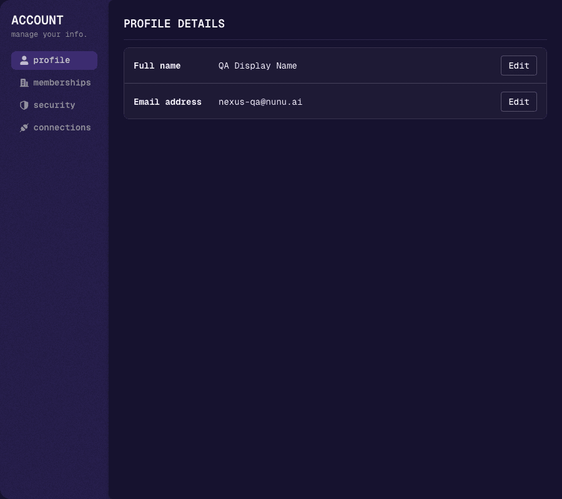This screenshot has width=562, height=499.
Task: Click the 'Email address' label
Action: pyautogui.click(x=167, y=102)
